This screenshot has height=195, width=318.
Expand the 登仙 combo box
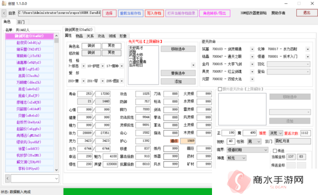coord(289,72)
